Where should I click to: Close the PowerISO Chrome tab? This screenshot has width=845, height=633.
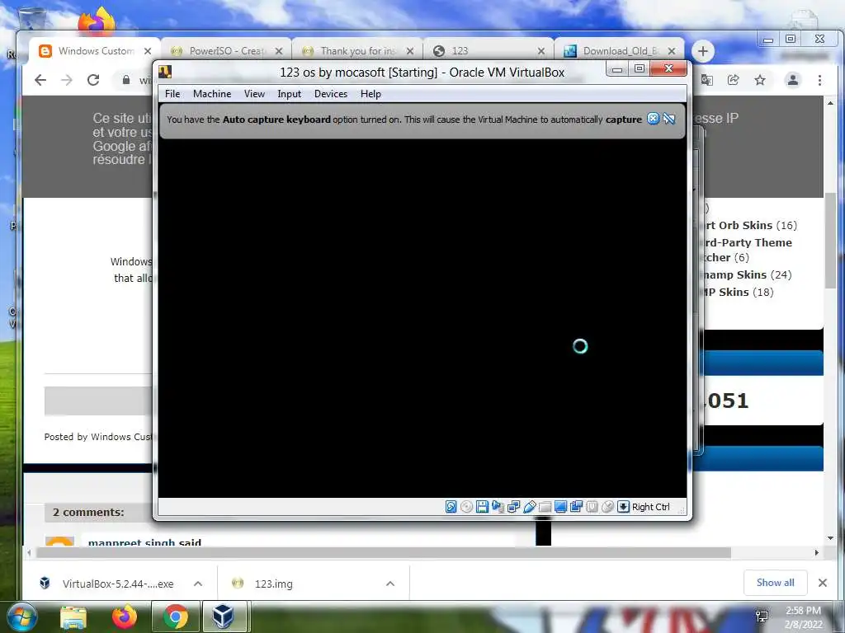point(279,51)
